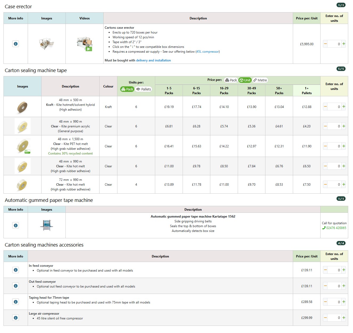The image size is (353, 333).
Task: Increase units for Taping head 75mm tape
Action: pyautogui.click(x=344, y=302)
